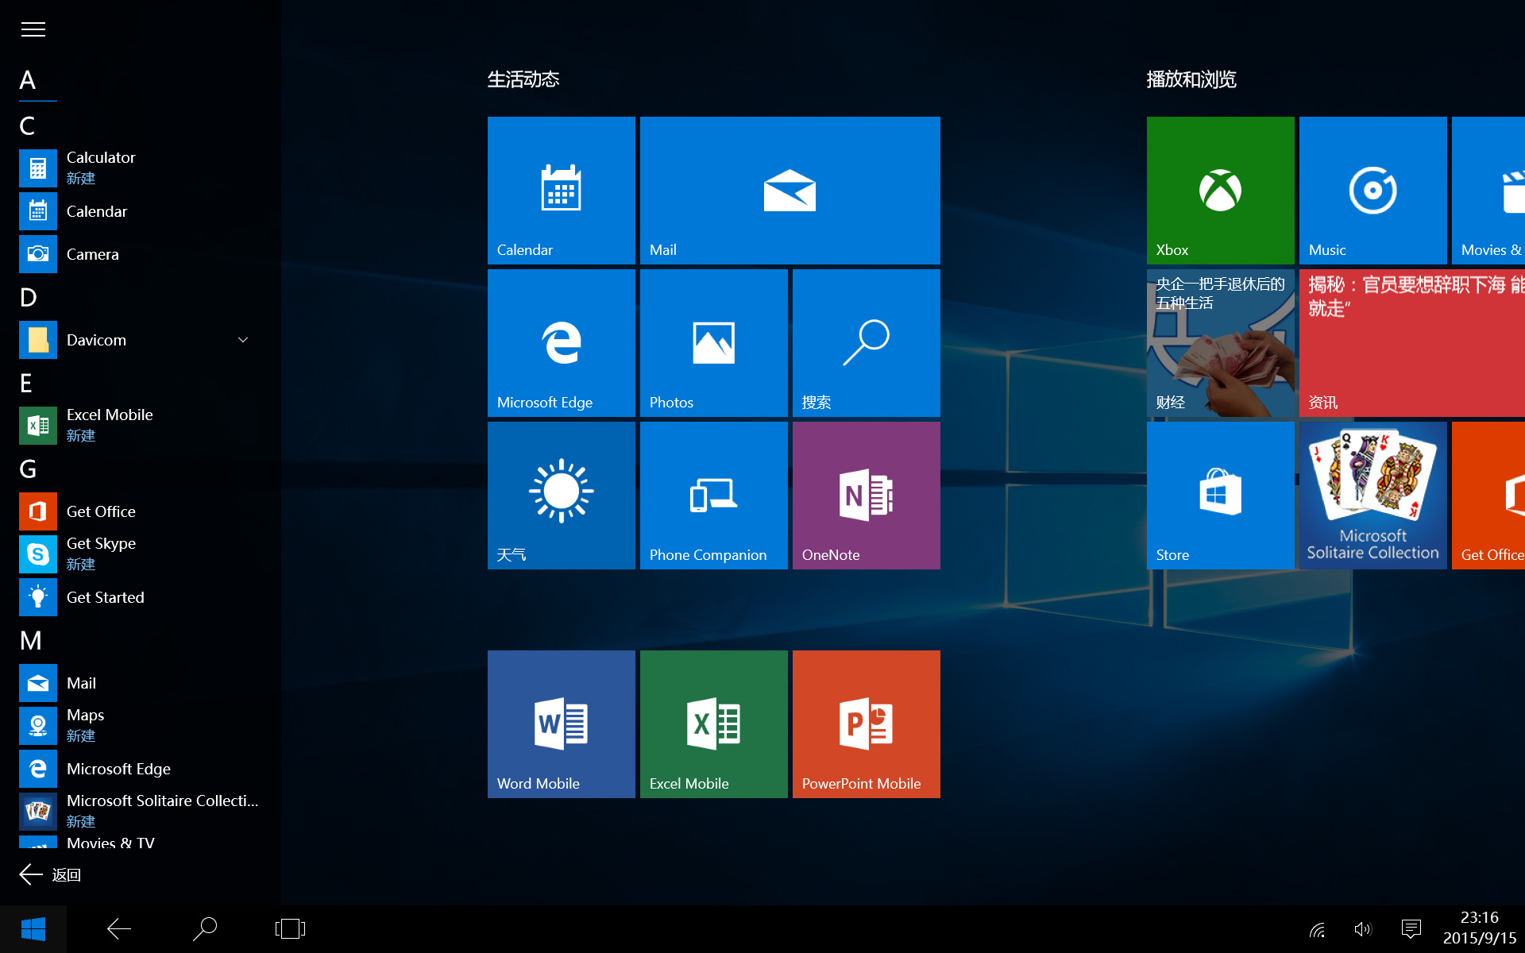Launch the OneNote tile
Image resolution: width=1525 pixels, height=953 pixels.
click(x=866, y=495)
